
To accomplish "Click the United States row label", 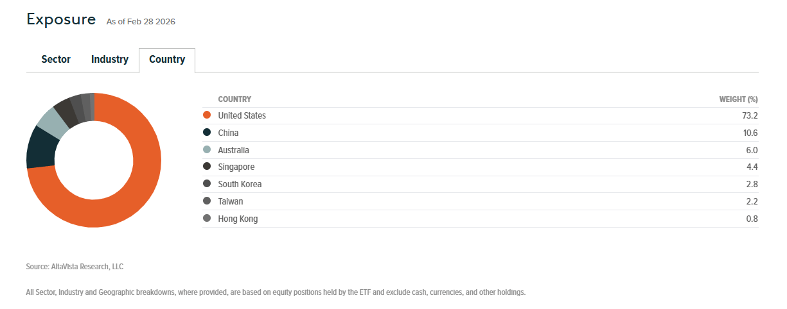I will (242, 116).
